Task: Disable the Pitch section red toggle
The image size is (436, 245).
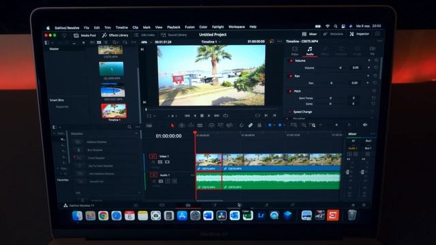Action: 290,91
